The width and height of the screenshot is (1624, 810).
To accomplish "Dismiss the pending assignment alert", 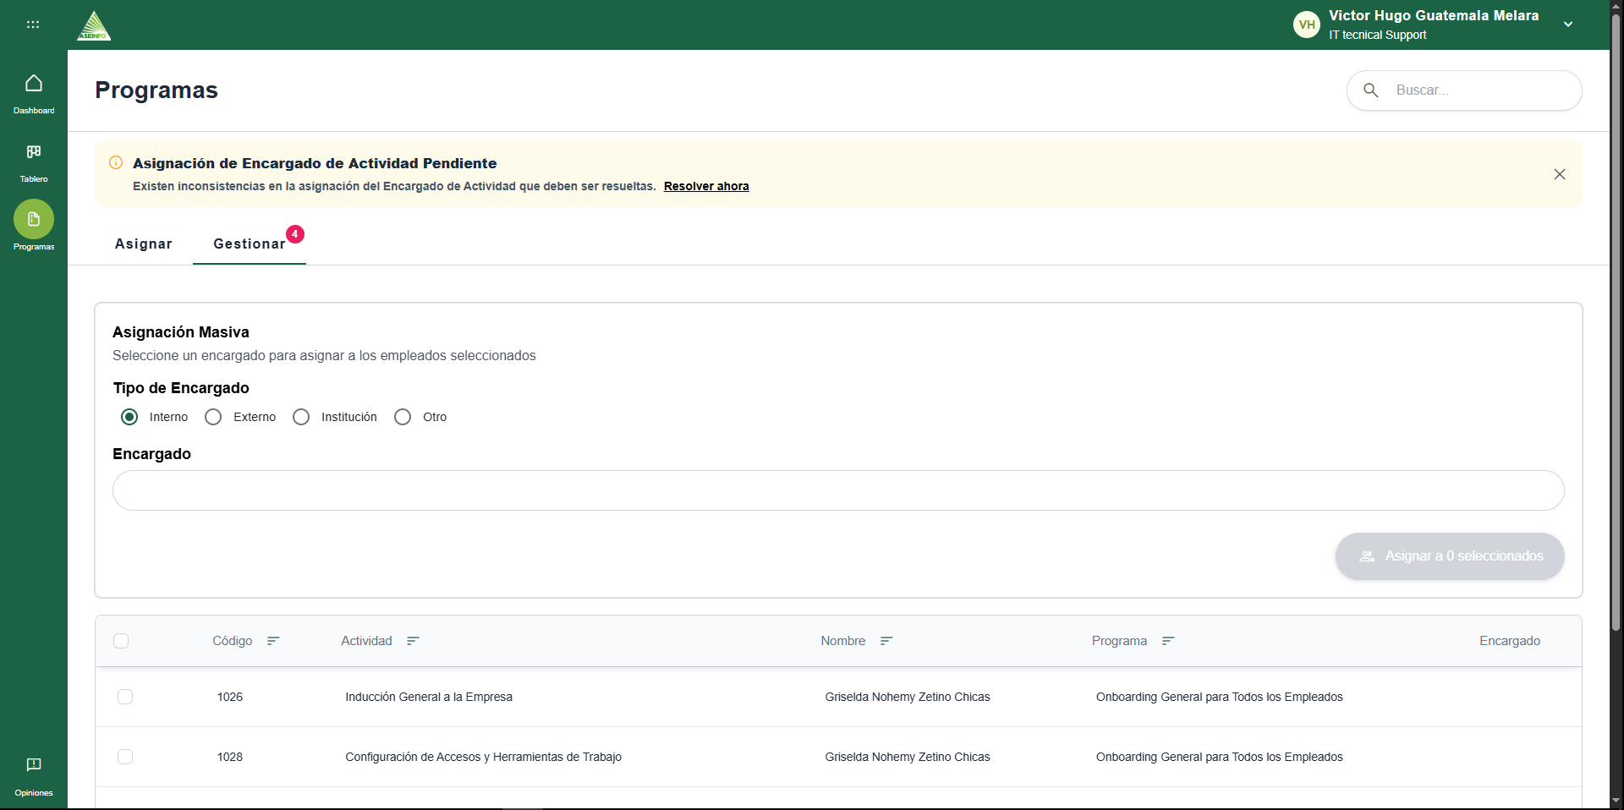I will [1560, 174].
